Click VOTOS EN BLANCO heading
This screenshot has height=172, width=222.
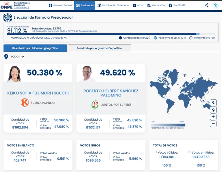(21, 145)
